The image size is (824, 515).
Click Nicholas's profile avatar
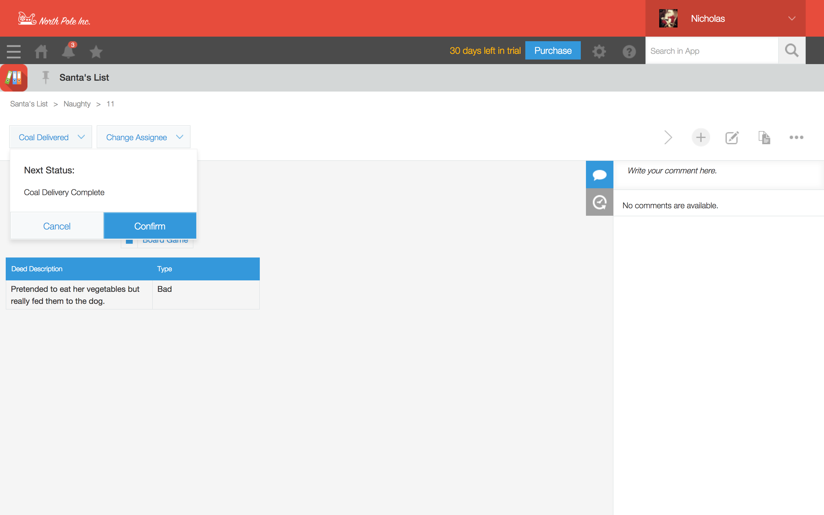(x=668, y=18)
